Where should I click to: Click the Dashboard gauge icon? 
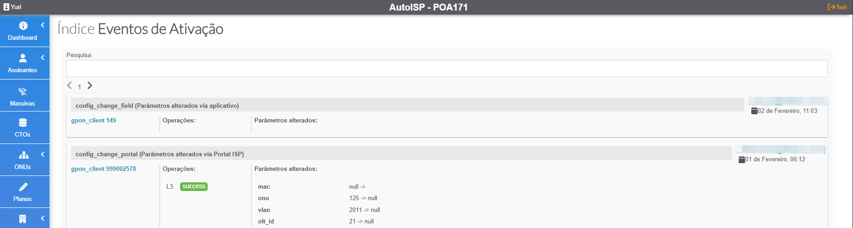point(23,26)
